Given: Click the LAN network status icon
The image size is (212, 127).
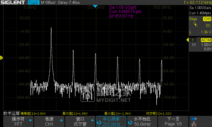Looking at the screenshot, I should 194,123.
